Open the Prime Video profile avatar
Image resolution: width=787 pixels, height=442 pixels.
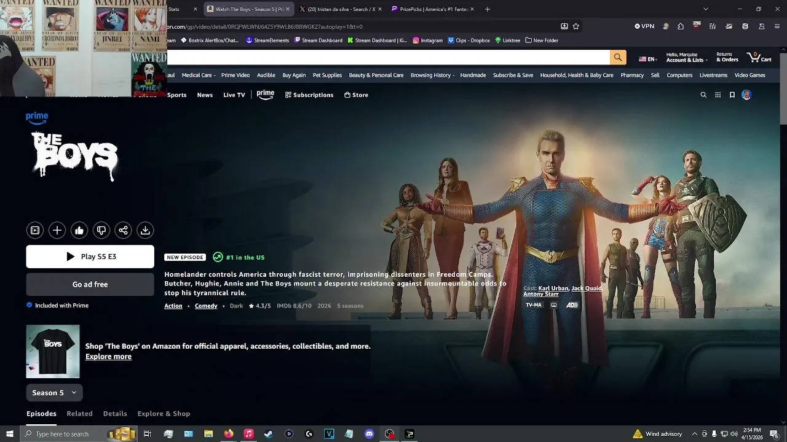[x=746, y=95]
